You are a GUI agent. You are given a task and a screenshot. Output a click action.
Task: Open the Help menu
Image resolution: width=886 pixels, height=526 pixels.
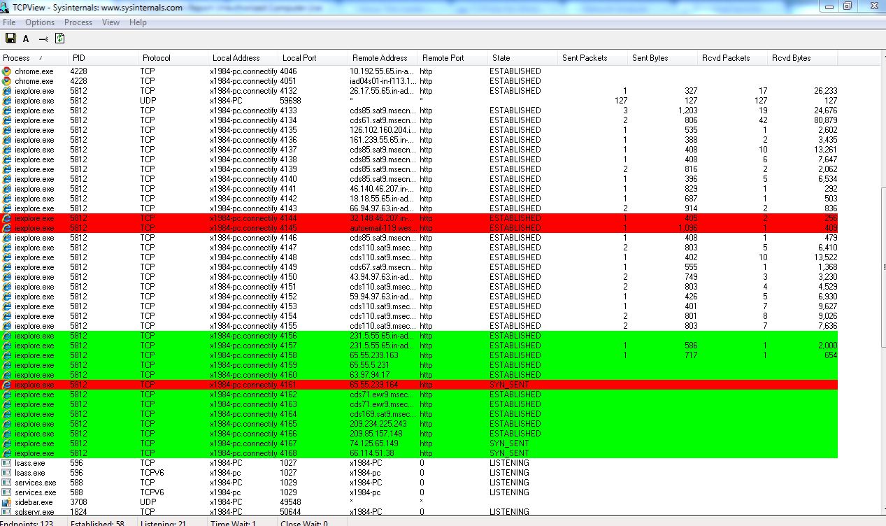click(138, 22)
